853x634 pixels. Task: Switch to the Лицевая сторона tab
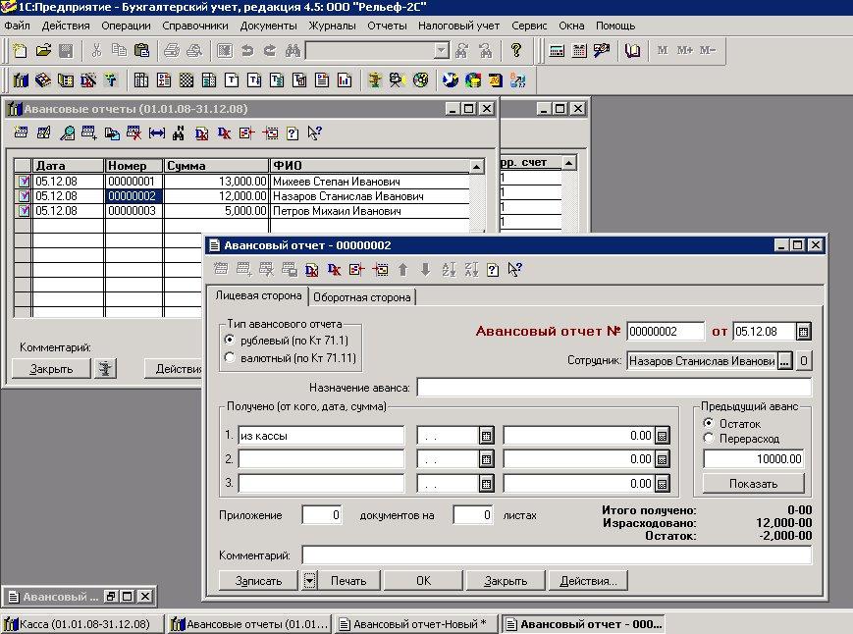click(258, 295)
